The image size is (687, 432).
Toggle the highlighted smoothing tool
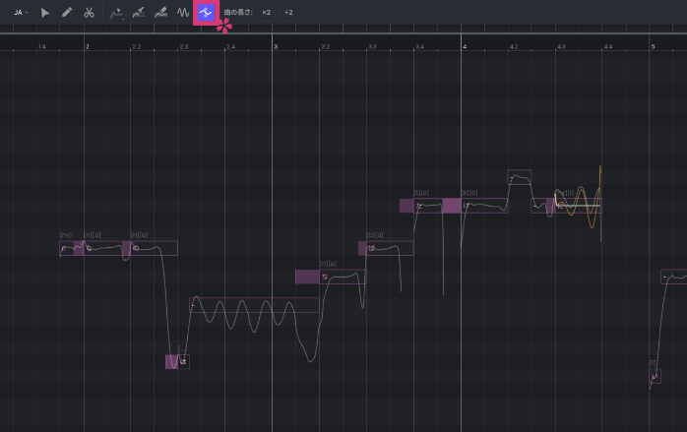pyautogui.click(x=206, y=13)
